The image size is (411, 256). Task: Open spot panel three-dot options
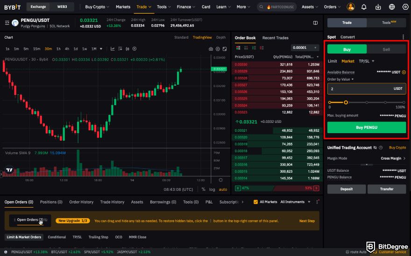pos(403,37)
